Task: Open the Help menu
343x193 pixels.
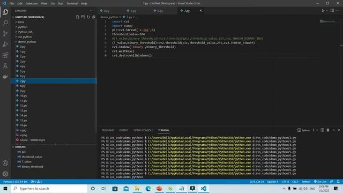Action: [x=84, y=4]
